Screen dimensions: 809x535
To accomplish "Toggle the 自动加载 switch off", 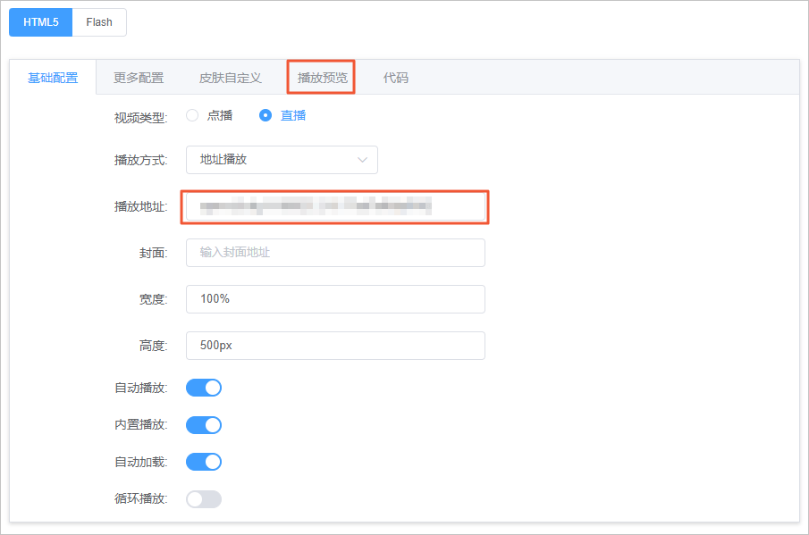I will (204, 462).
